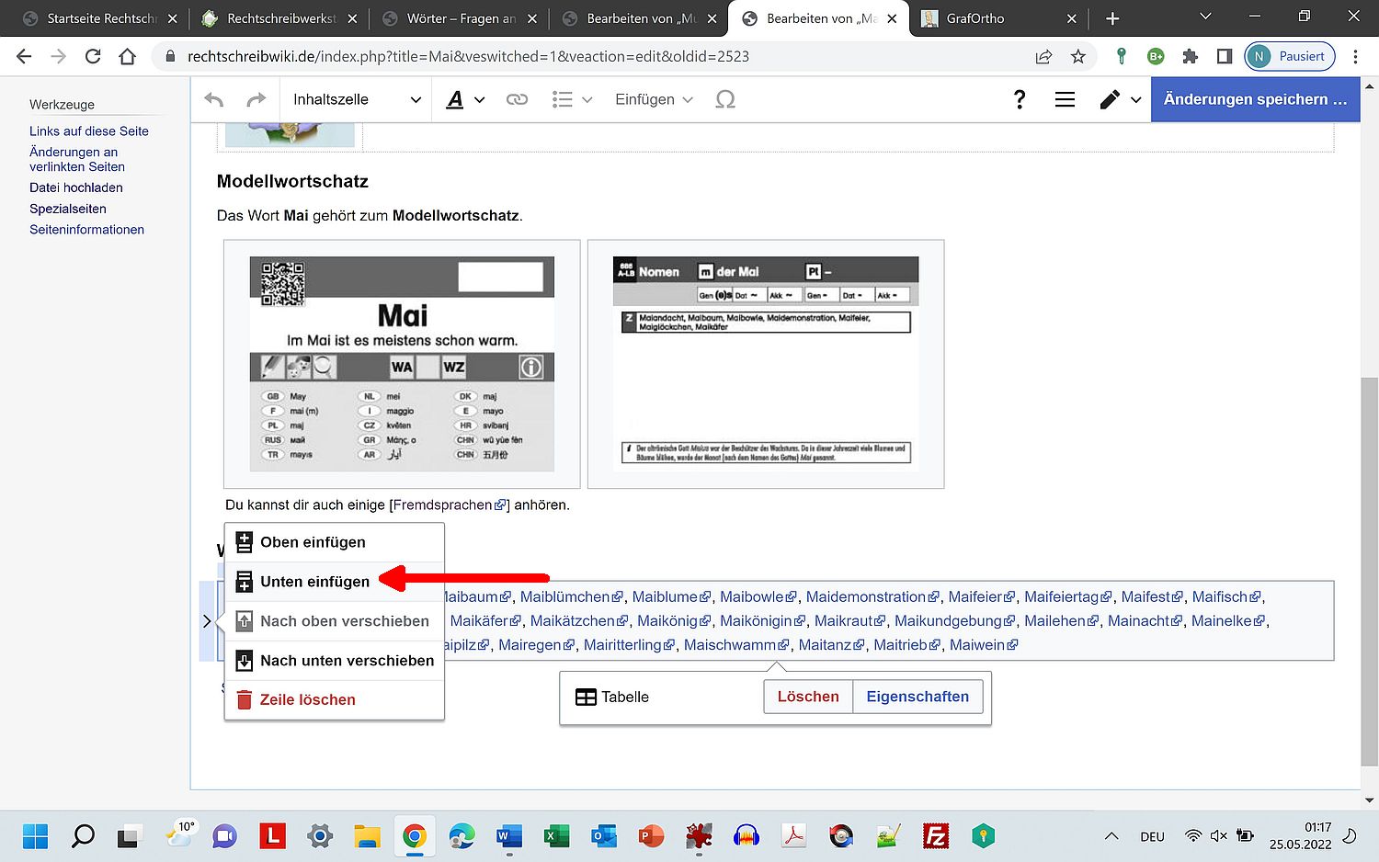Screen dimensions: 1379x862
Task: Select 'Zeile löschen' in the row menu
Action: [x=307, y=699]
